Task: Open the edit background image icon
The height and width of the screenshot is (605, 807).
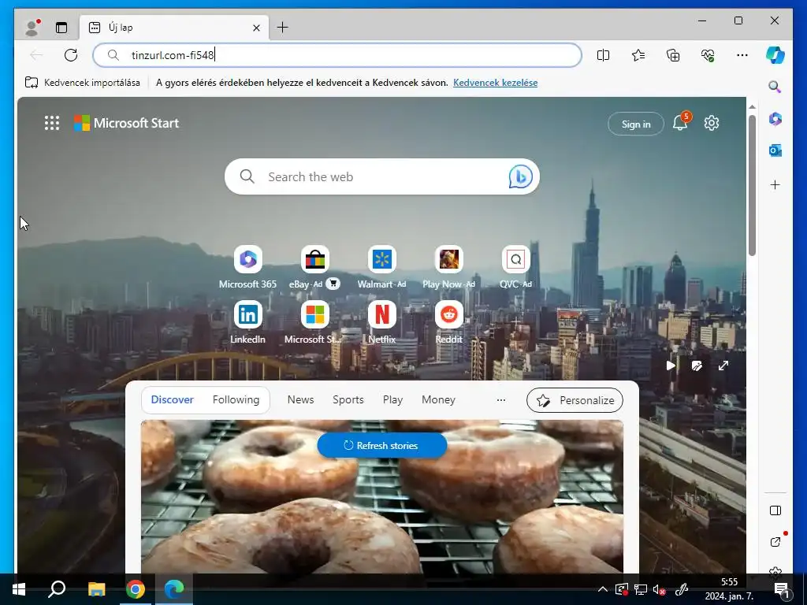Action: pyautogui.click(x=697, y=366)
